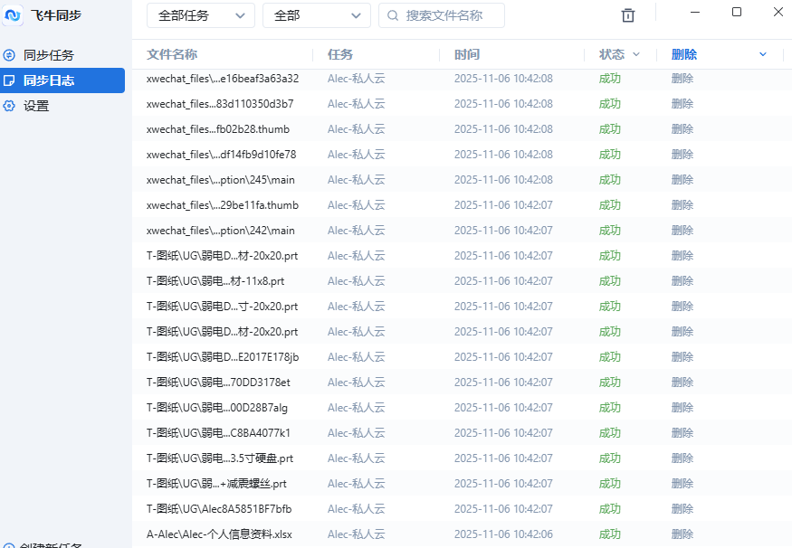The height and width of the screenshot is (548, 792).
Task: Click the magnifier icon in search box
Action: click(x=393, y=15)
